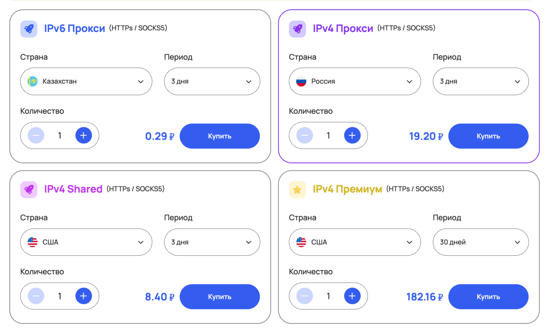Click the IPv6 Прокси rocket icon
The width and height of the screenshot is (547, 330).
(x=29, y=29)
